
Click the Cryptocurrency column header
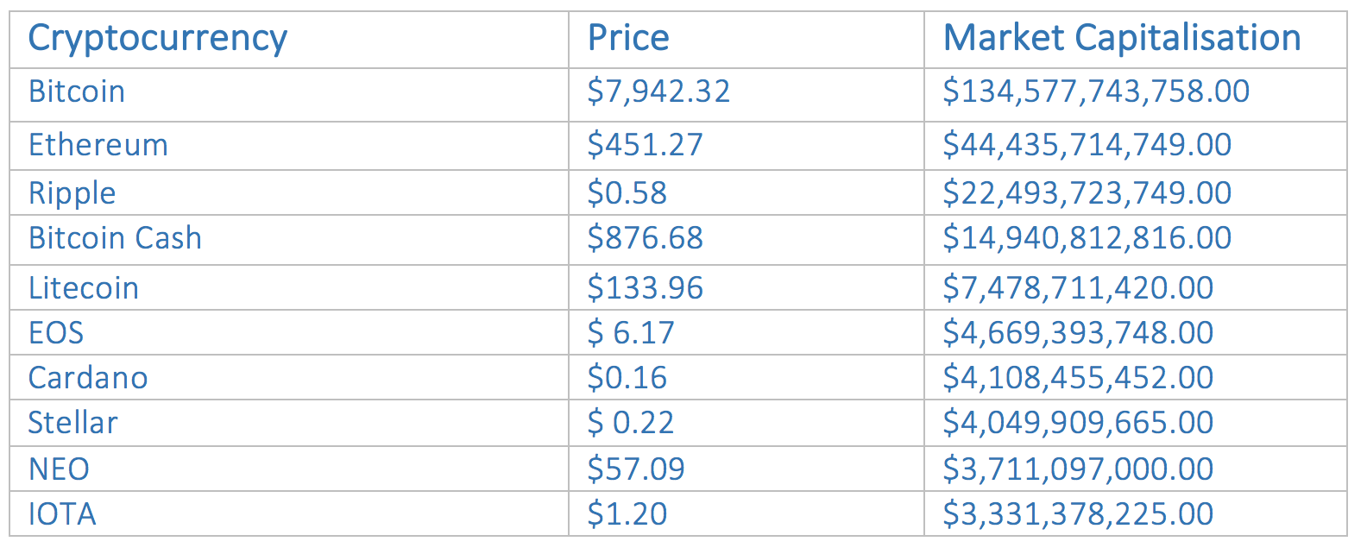click(x=157, y=39)
